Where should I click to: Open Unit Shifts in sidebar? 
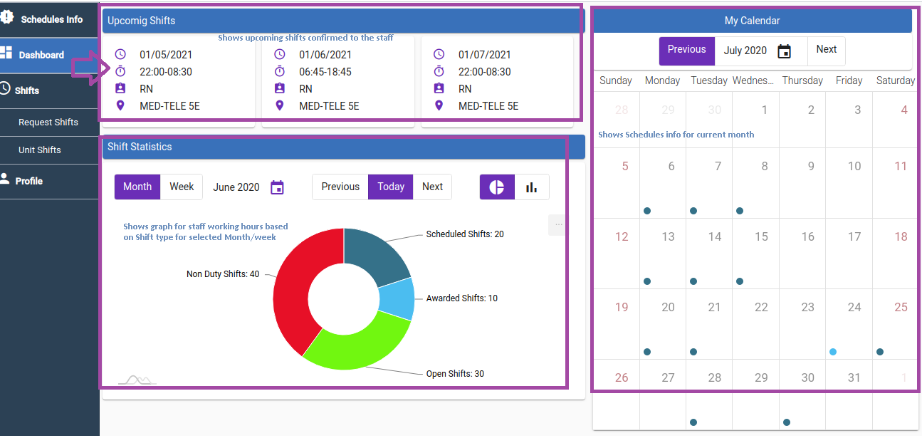pyautogui.click(x=40, y=150)
